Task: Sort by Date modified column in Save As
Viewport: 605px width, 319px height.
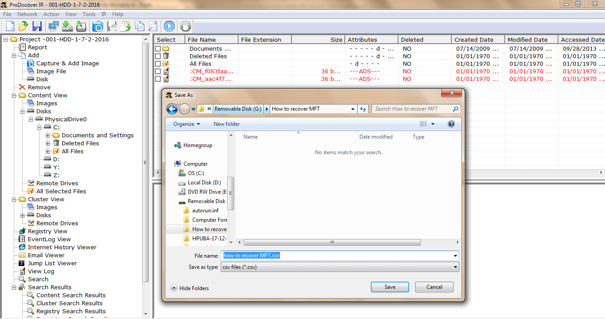Action: [x=376, y=137]
